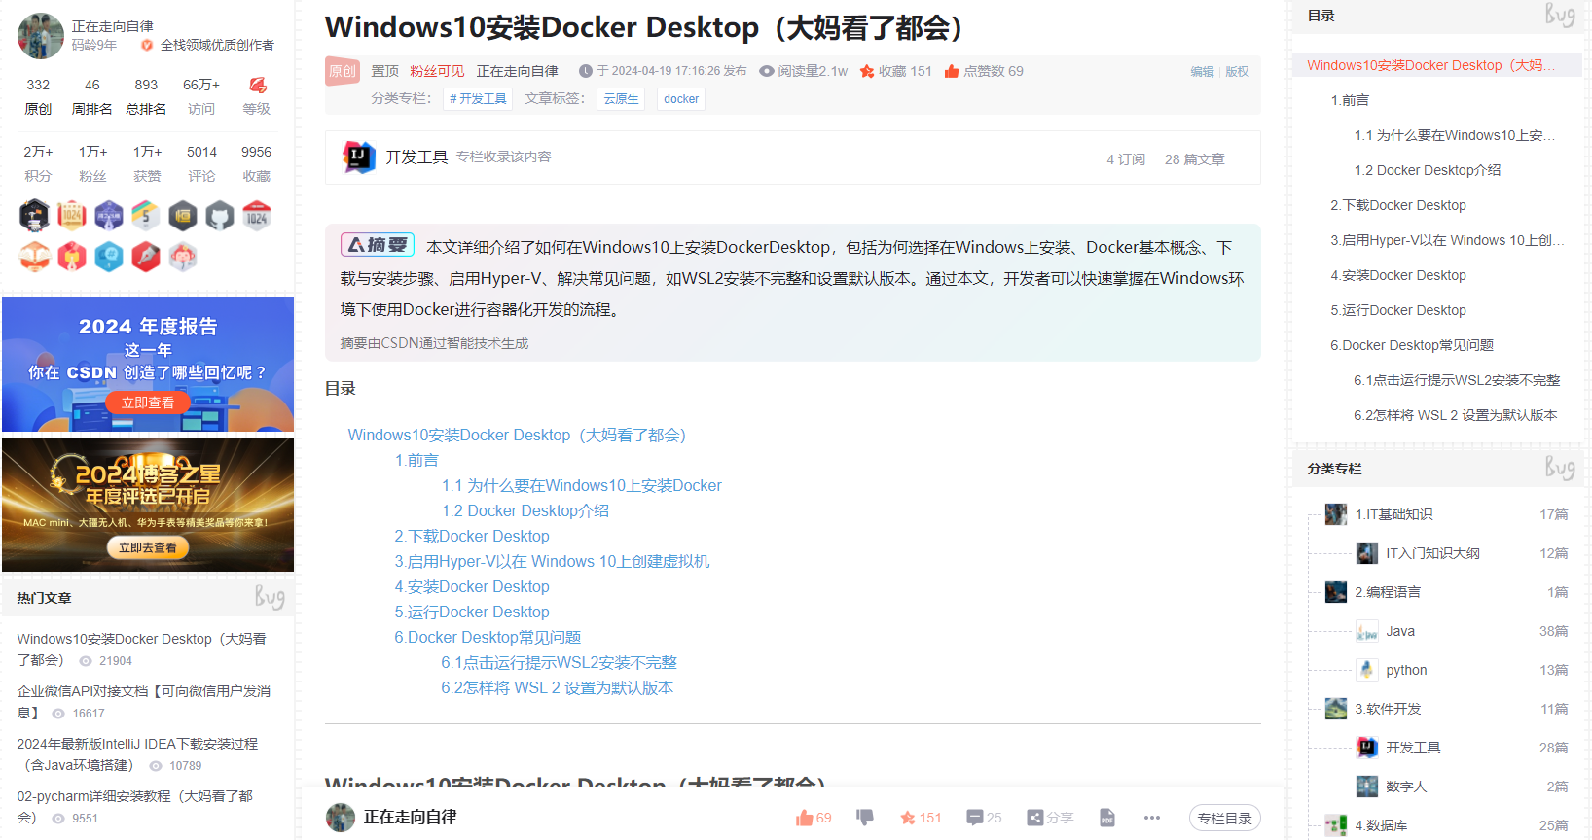Click the docker article tag
Screen dimensions: 1592x840
681,99
